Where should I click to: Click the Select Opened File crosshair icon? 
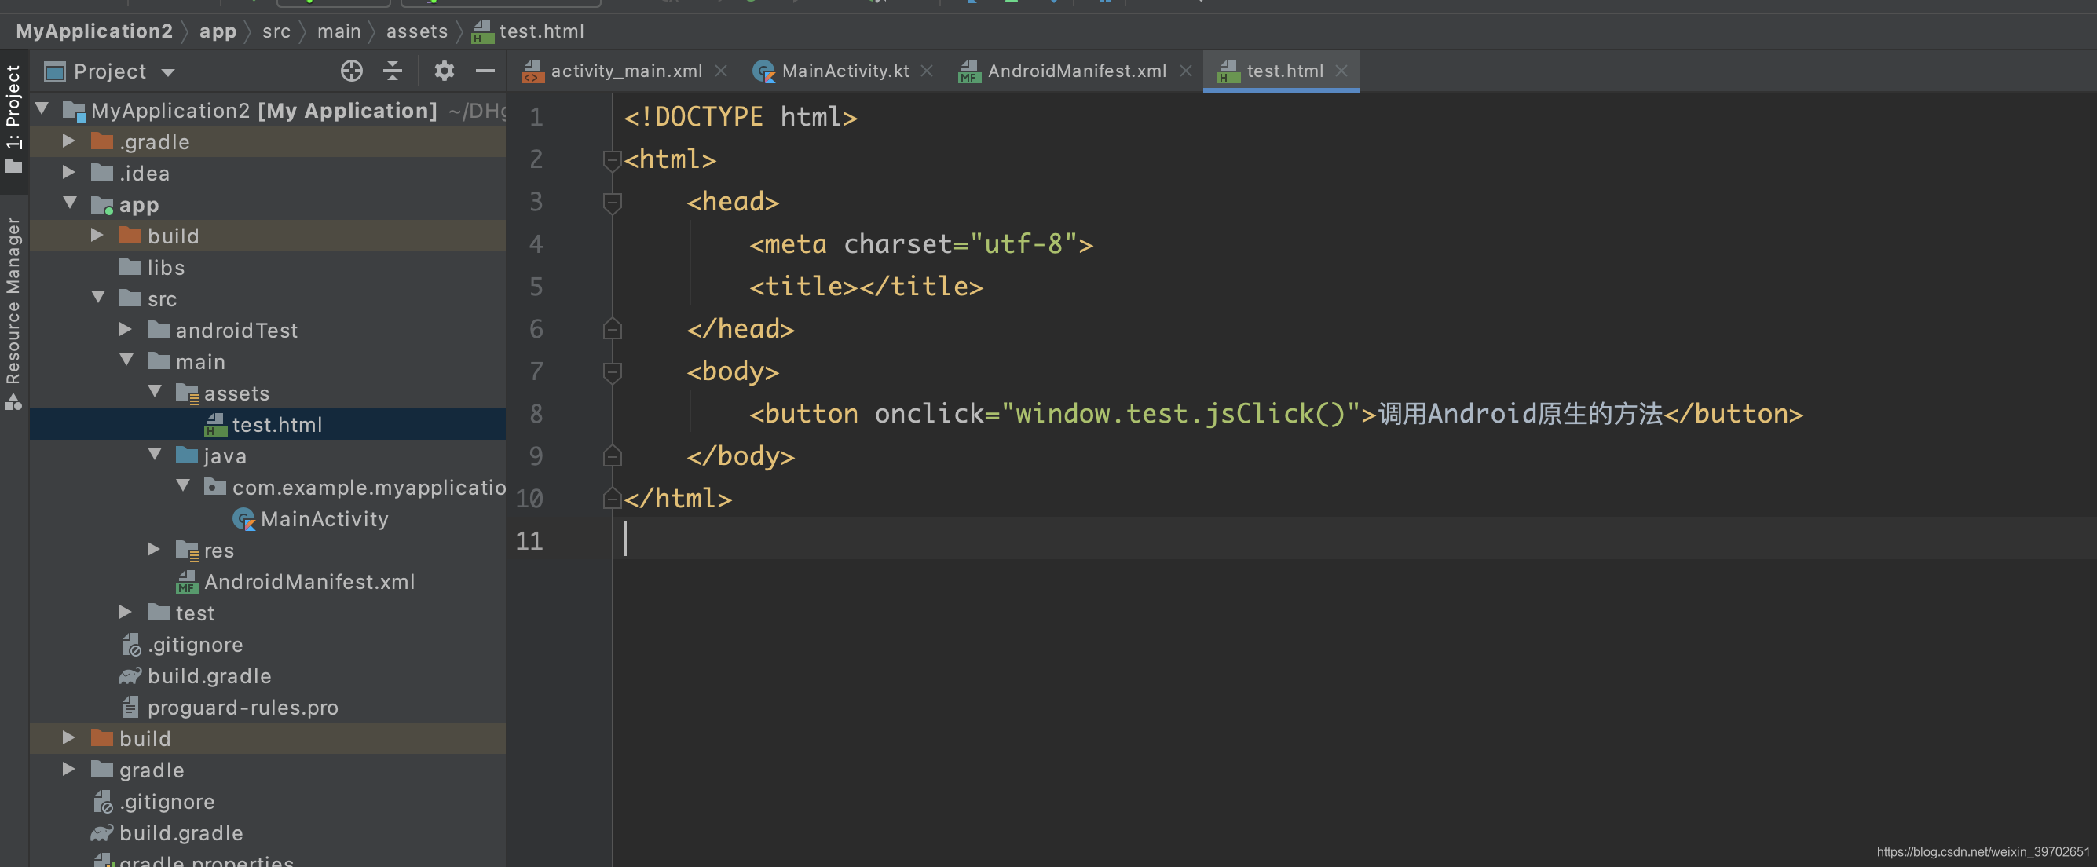[x=352, y=71]
